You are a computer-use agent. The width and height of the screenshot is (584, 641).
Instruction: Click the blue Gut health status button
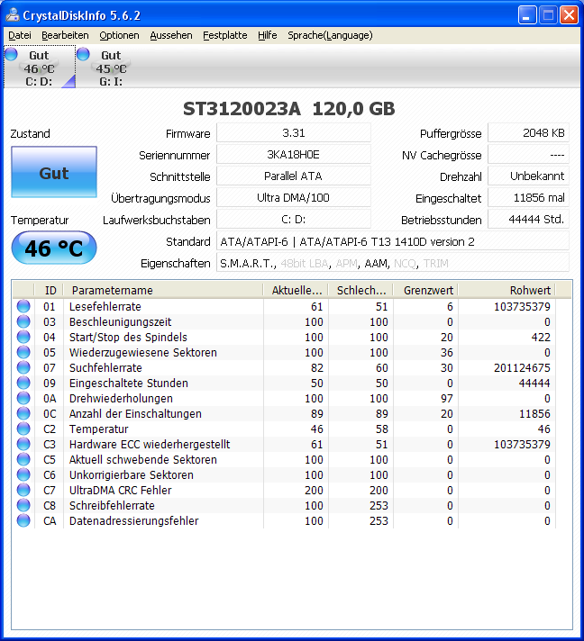54,172
